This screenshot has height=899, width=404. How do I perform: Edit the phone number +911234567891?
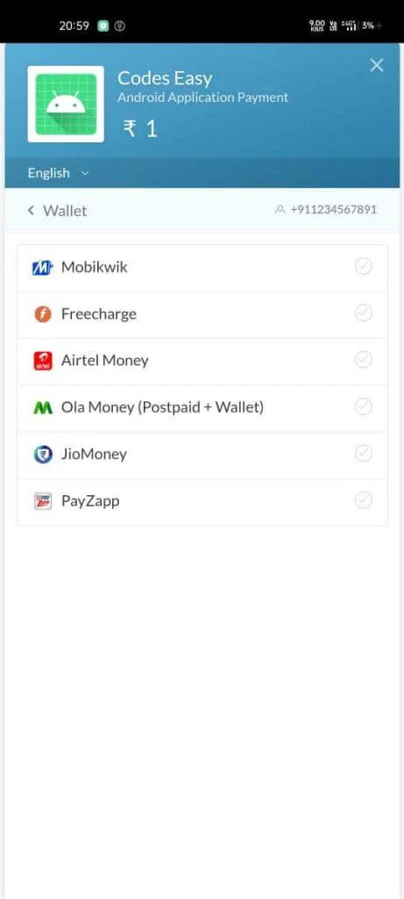click(x=333, y=210)
